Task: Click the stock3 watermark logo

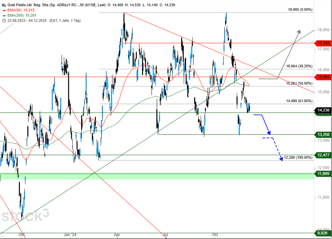Action: 25,215
